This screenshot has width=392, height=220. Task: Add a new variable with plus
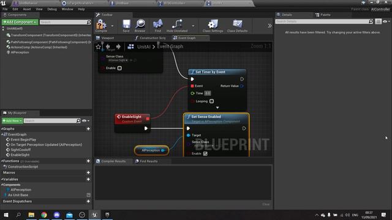pyautogui.click(x=88, y=179)
